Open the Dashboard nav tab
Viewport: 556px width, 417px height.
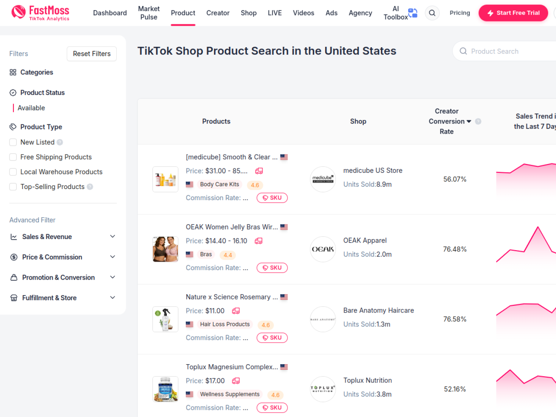pyautogui.click(x=110, y=13)
